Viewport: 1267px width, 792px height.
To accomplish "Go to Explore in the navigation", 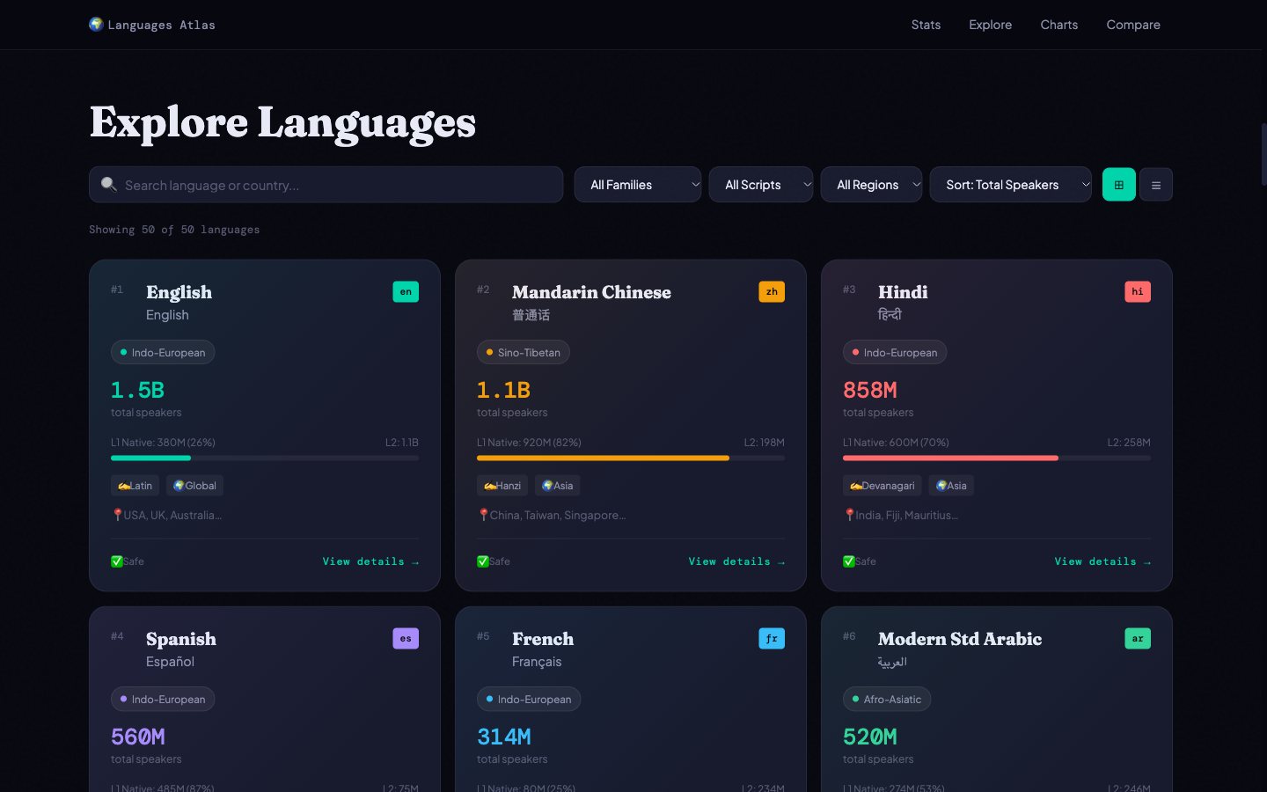I will pos(991,25).
